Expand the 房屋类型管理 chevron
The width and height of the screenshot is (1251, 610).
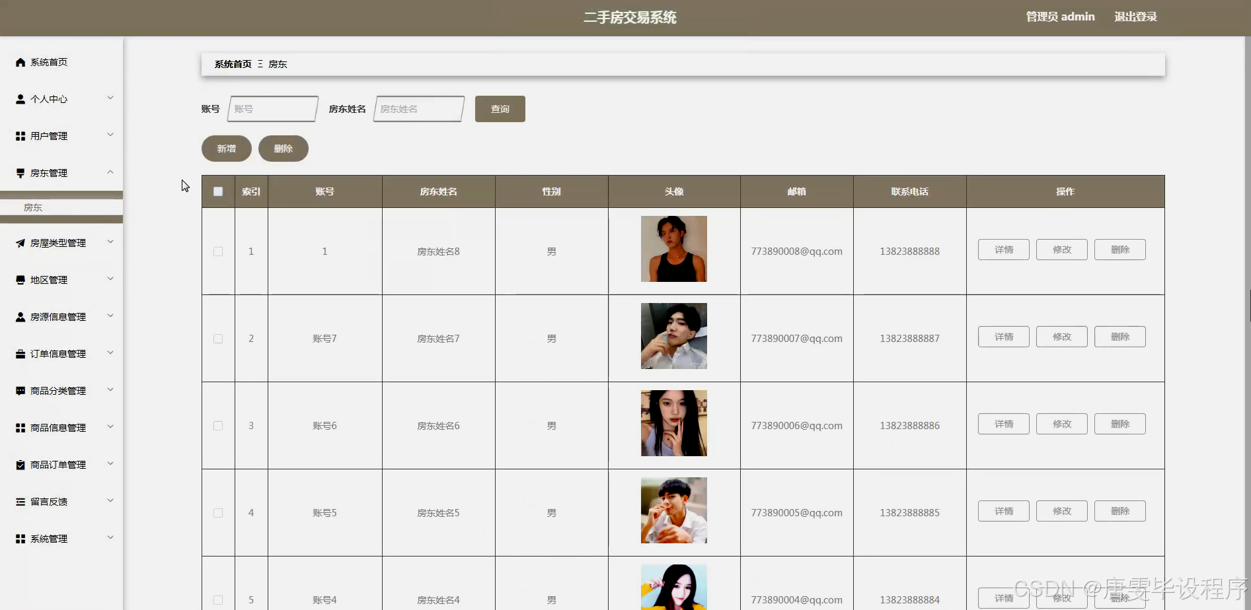(x=110, y=242)
